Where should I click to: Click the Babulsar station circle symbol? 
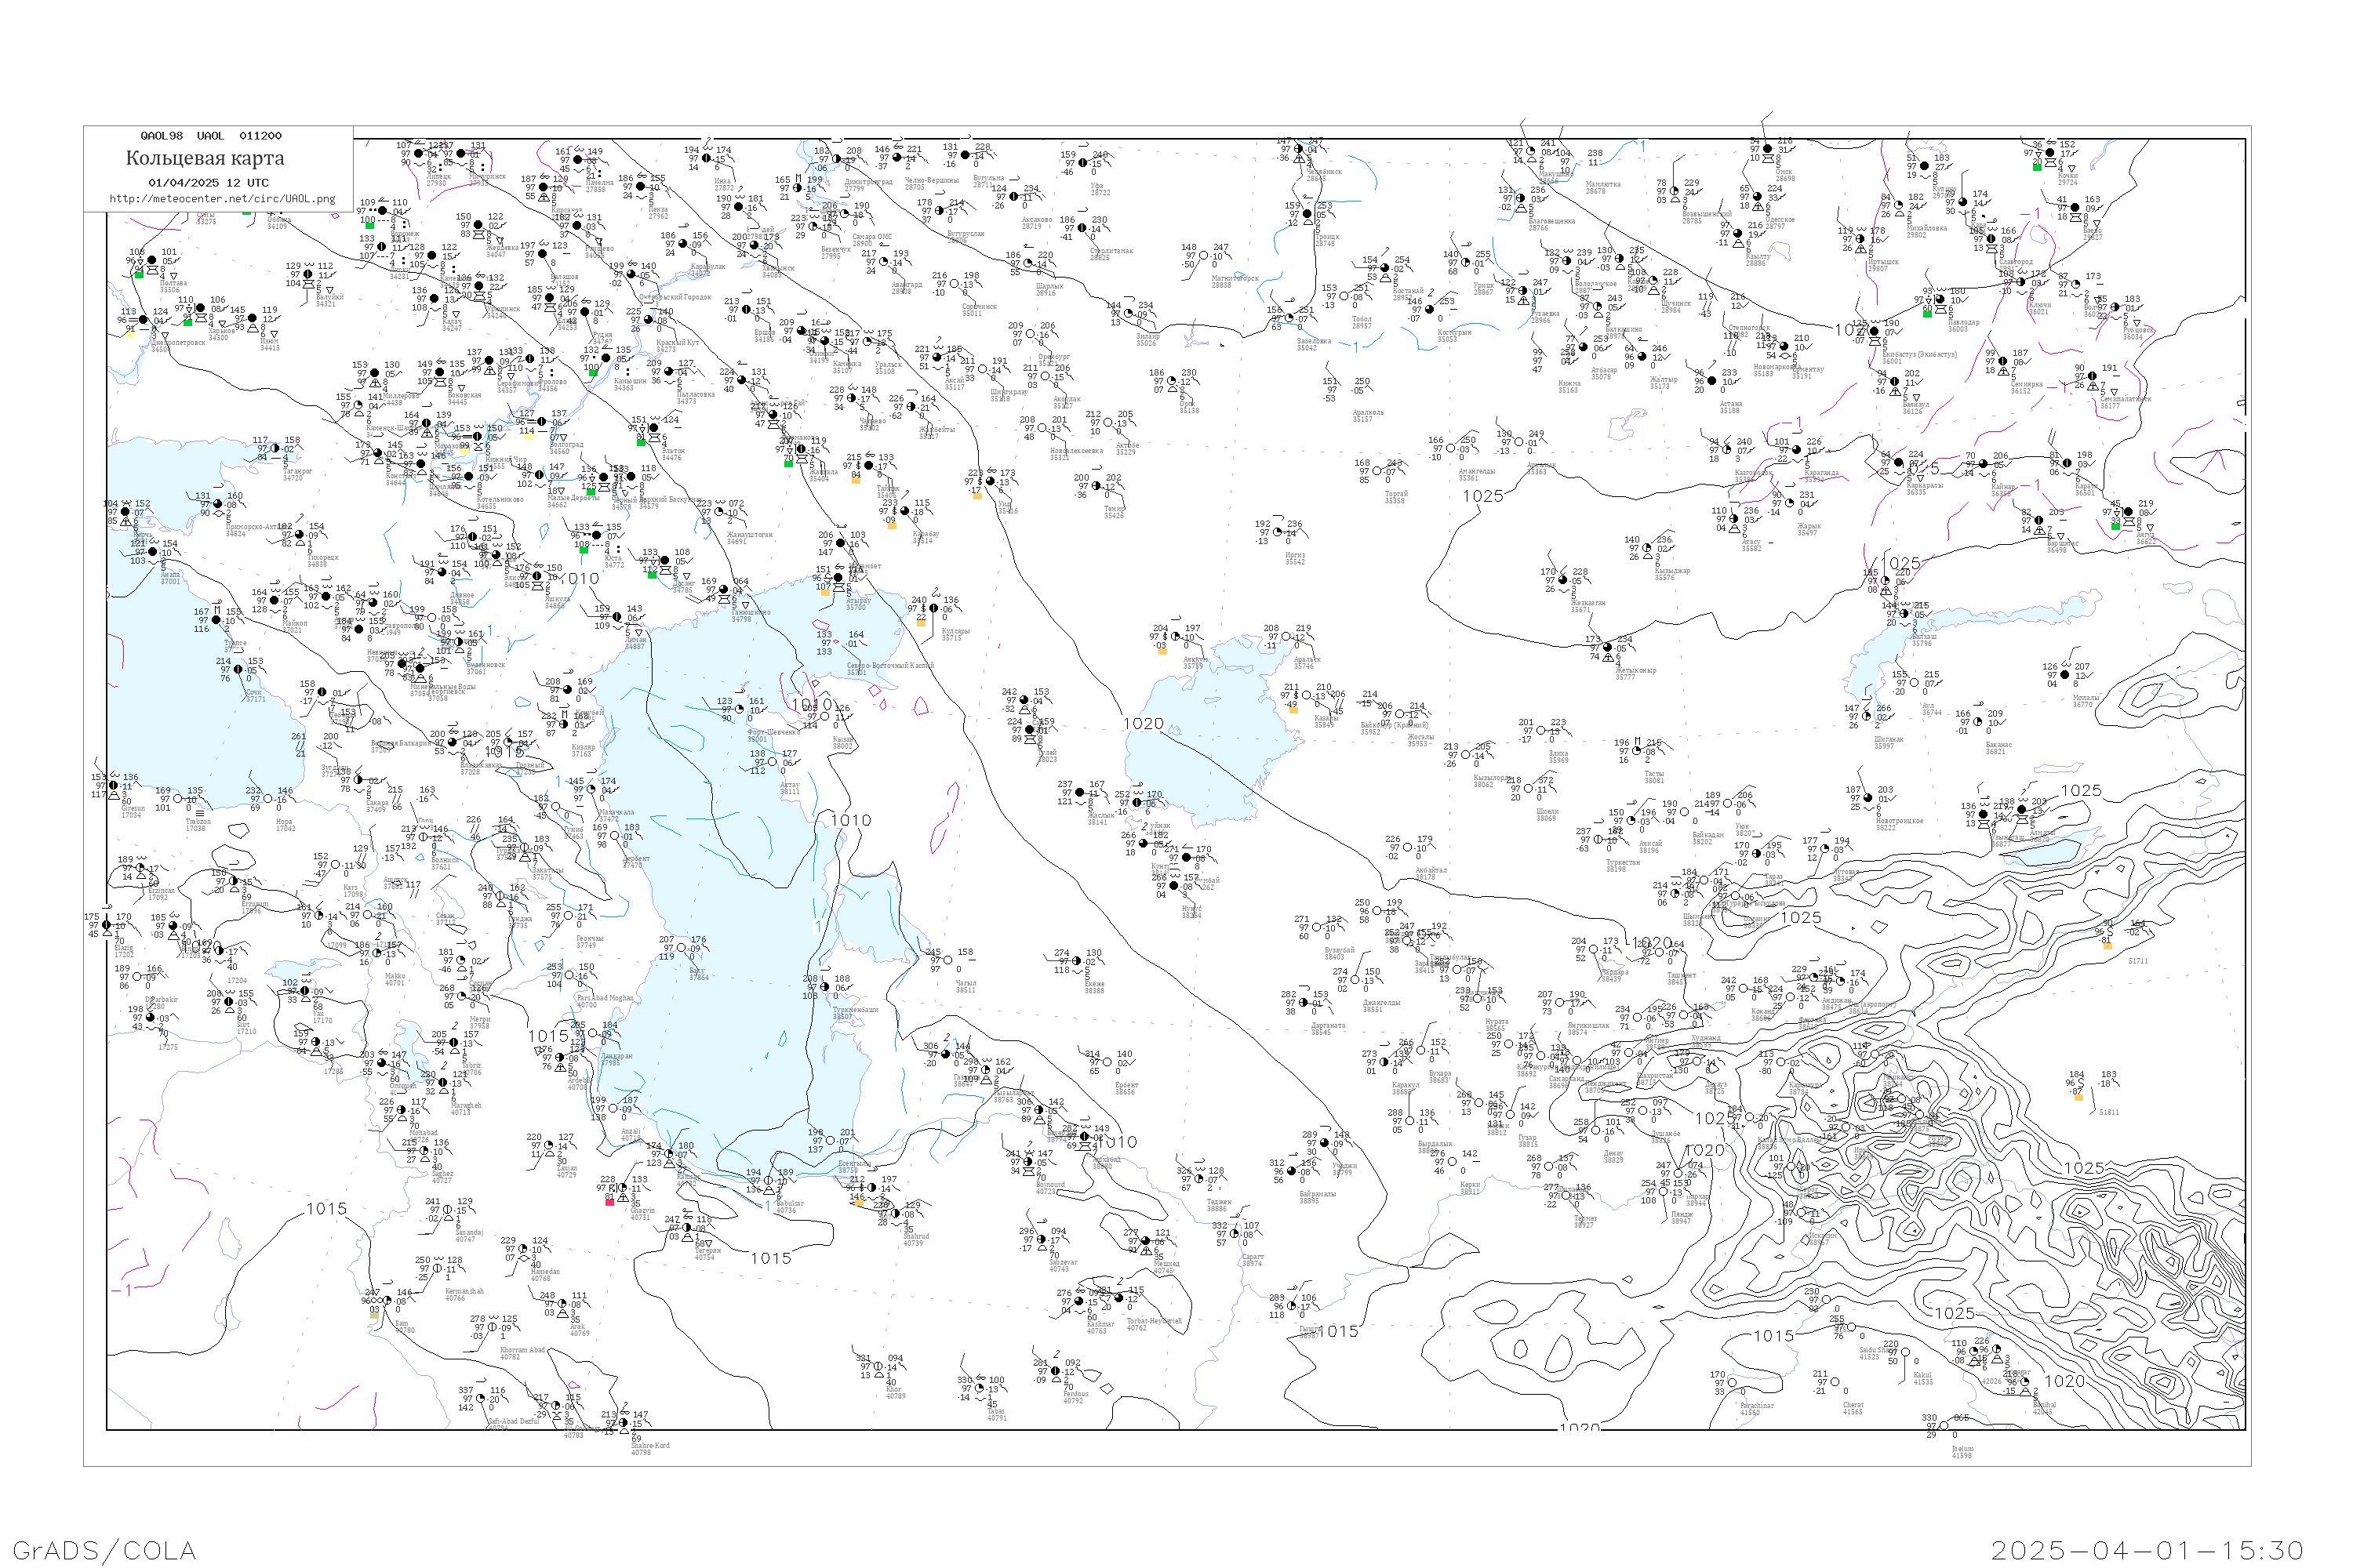pos(769,1182)
